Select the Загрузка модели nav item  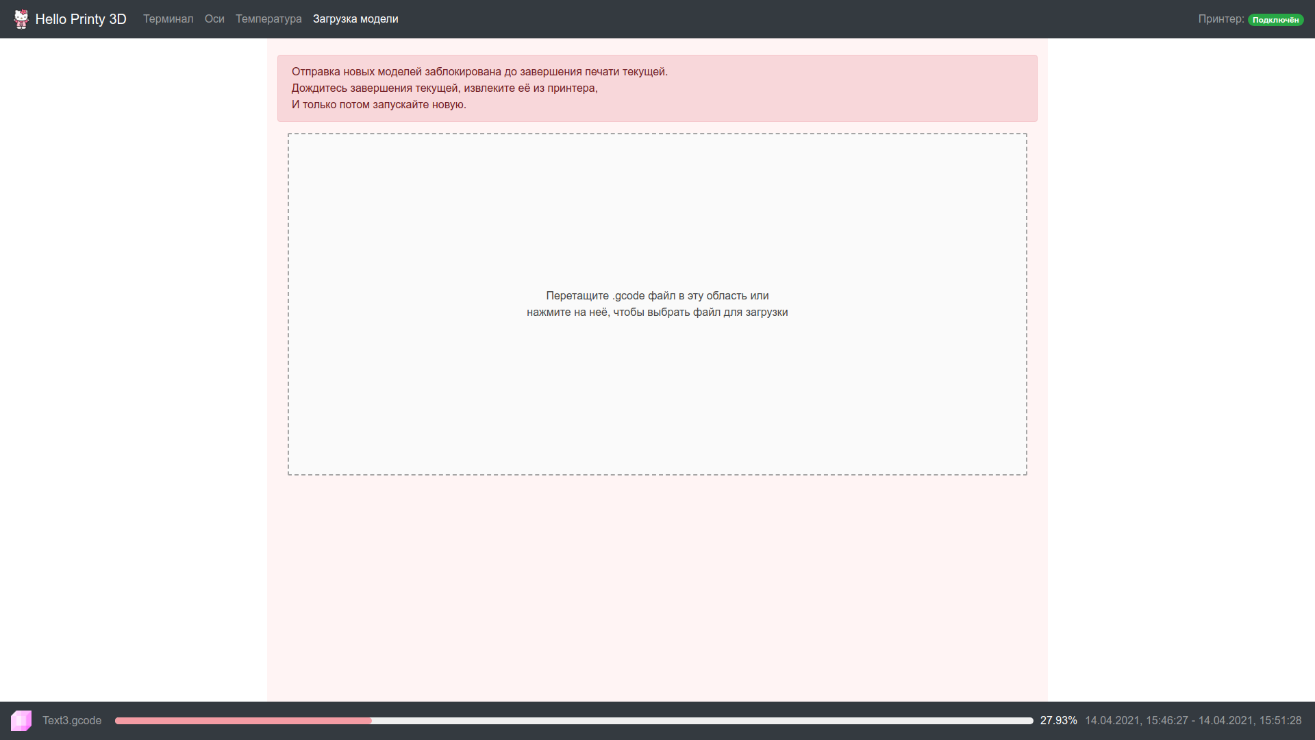click(x=355, y=19)
